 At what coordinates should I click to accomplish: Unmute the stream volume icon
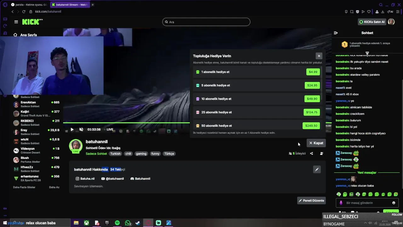(x=81, y=130)
